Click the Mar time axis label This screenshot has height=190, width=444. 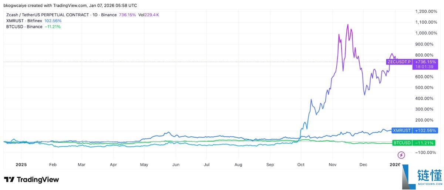click(x=81, y=164)
